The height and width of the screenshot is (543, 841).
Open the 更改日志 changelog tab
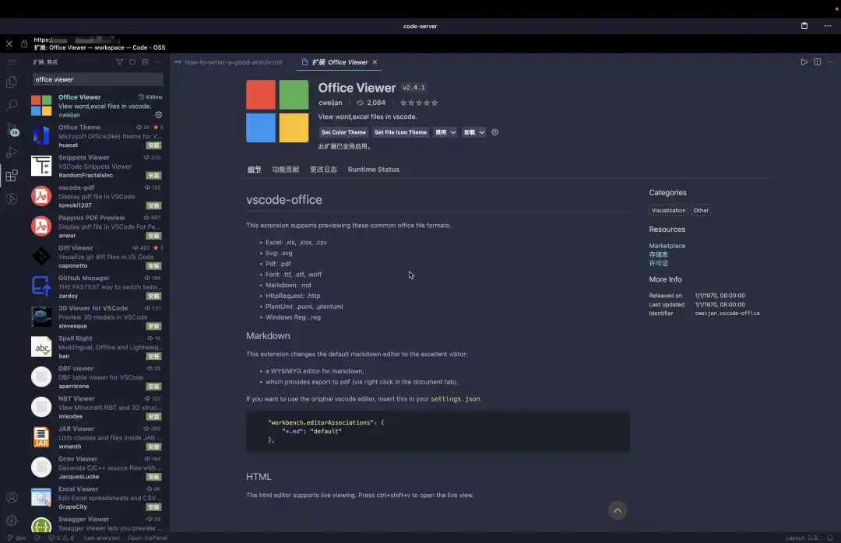tap(323, 170)
